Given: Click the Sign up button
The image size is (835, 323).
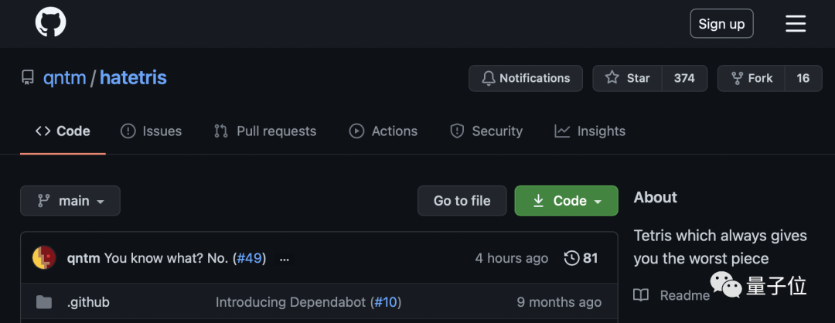Looking at the screenshot, I should click(x=721, y=24).
